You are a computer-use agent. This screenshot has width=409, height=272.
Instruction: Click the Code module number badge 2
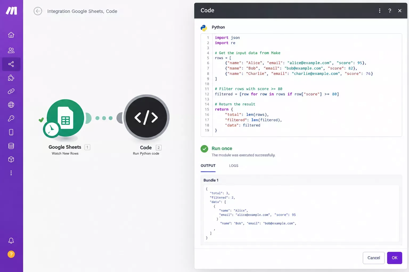click(x=159, y=148)
